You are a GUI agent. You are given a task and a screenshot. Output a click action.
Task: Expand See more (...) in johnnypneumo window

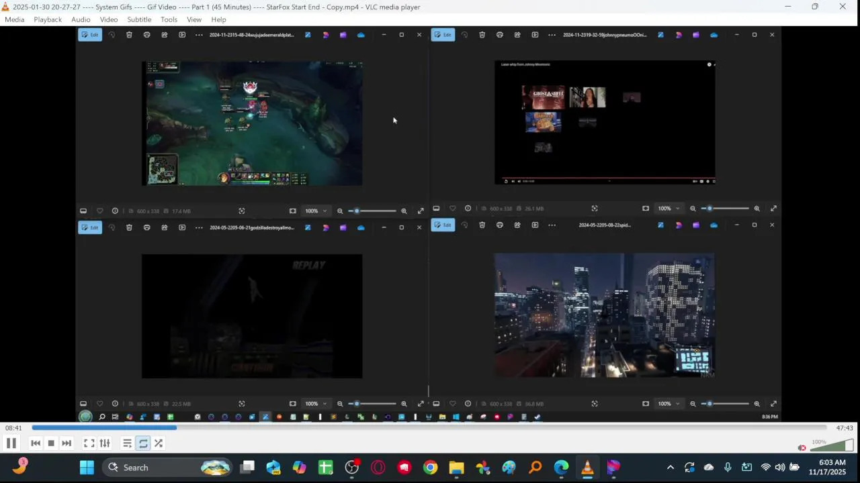pyautogui.click(x=552, y=35)
